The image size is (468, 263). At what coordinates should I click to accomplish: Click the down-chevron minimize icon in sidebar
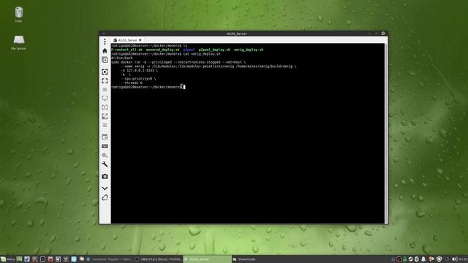tap(105, 188)
